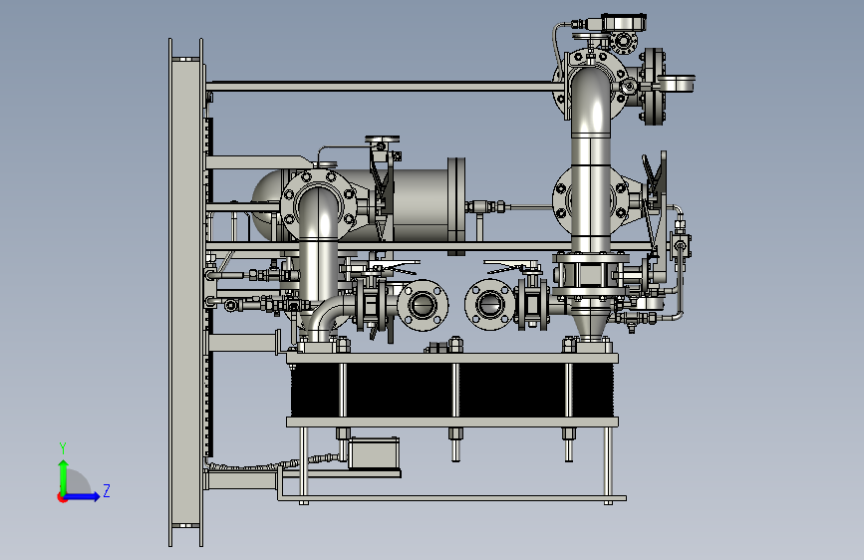Select the black plate pack of heat exchanger
This screenshot has height=560, width=864.
(x=451, y=390)
